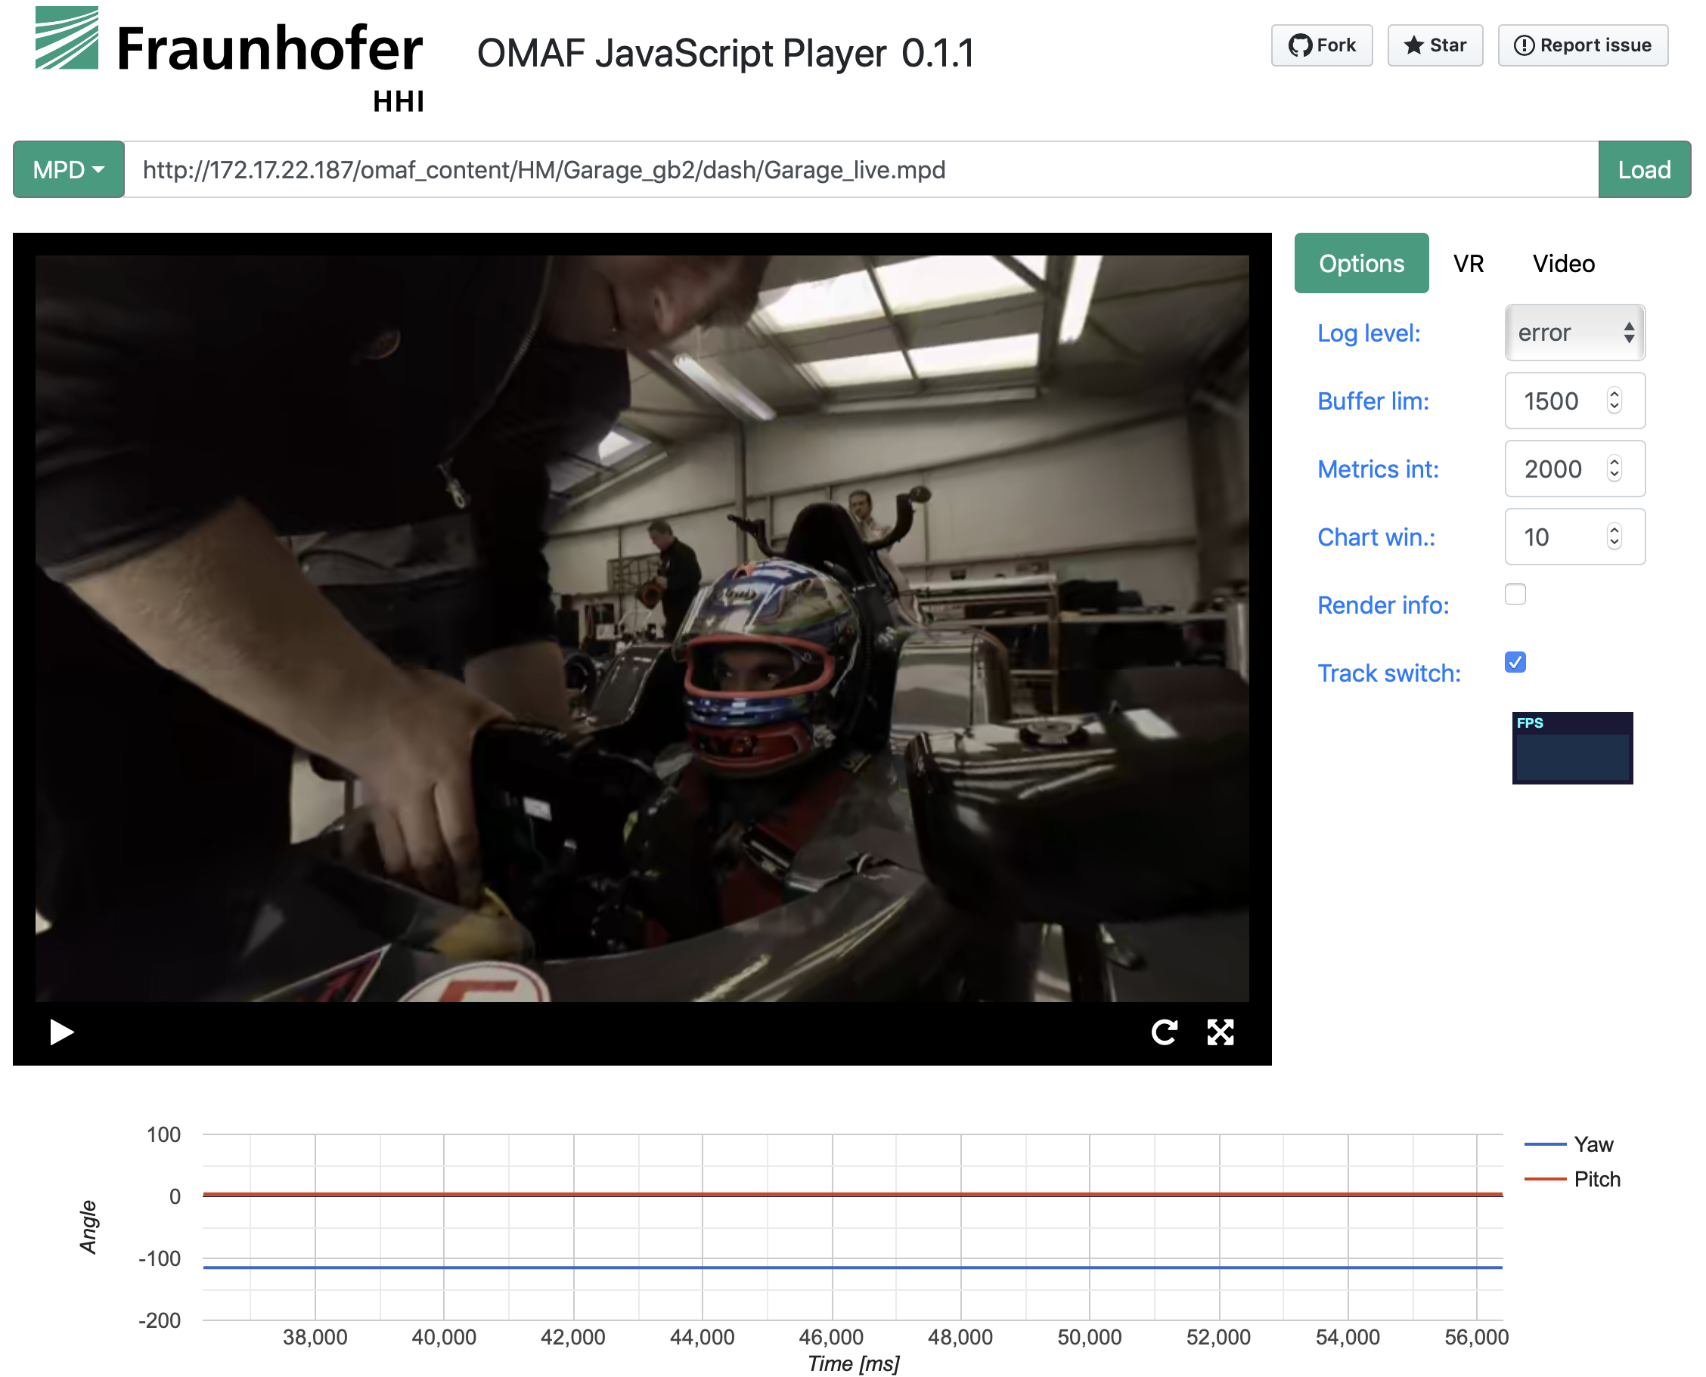The image size is (1706, 1377).
Task: Open the MPD dropdown menu
Action: (x=68, y=170)
